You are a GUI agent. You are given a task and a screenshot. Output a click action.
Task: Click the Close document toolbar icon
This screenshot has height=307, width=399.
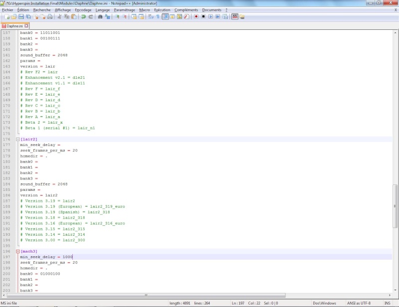pyautogui.click(x=35, y=17)
